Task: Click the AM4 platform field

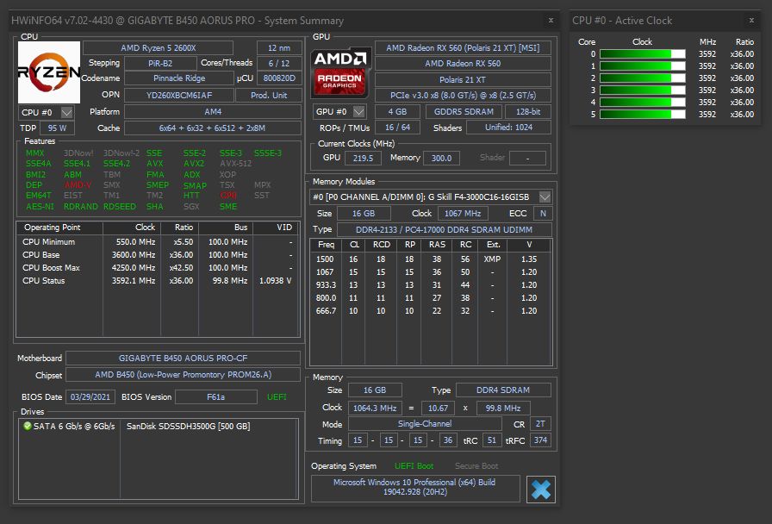Action: tap(213, 112)
